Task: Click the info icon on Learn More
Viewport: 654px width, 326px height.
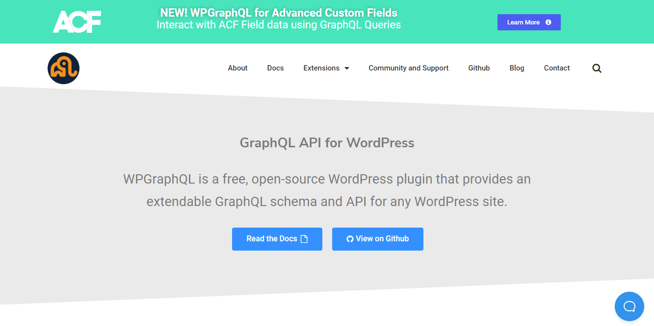Action: point(549,23)
